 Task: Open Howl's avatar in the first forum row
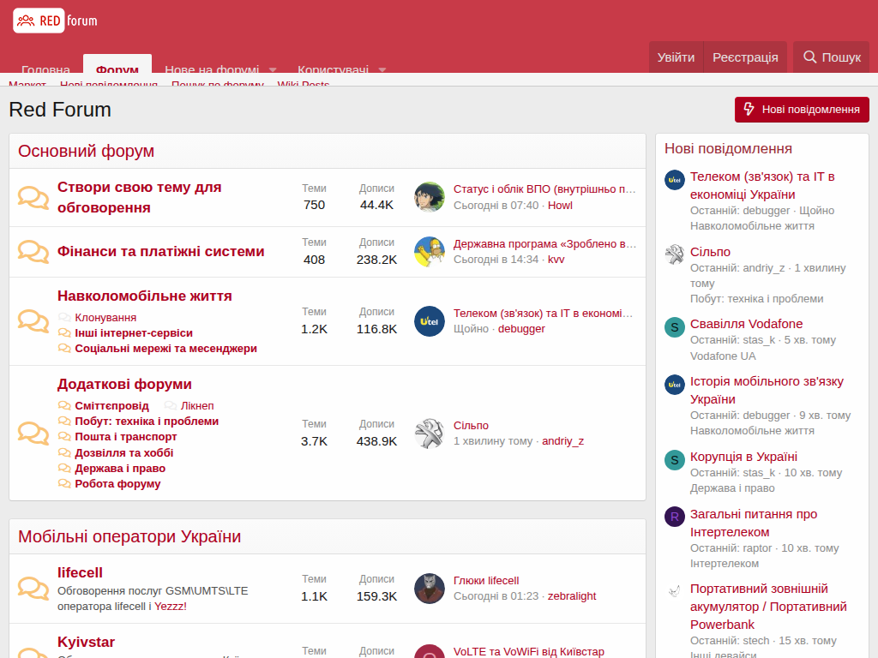430,197
